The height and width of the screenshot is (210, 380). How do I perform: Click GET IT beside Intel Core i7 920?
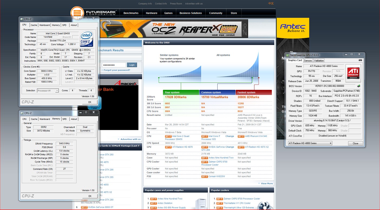pyautogui.click(x=205, y=136)
